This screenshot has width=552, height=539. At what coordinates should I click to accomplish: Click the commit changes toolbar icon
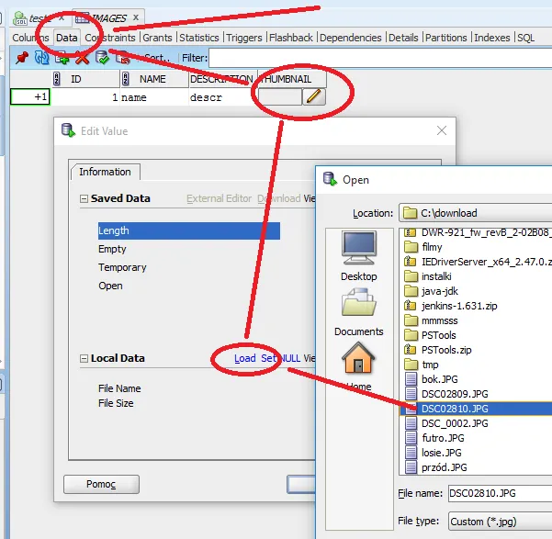(x=103, y=58)
